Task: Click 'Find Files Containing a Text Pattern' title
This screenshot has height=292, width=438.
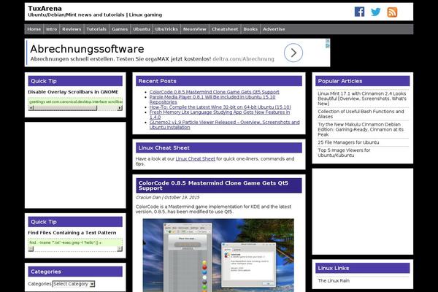Action: [72, 233]
